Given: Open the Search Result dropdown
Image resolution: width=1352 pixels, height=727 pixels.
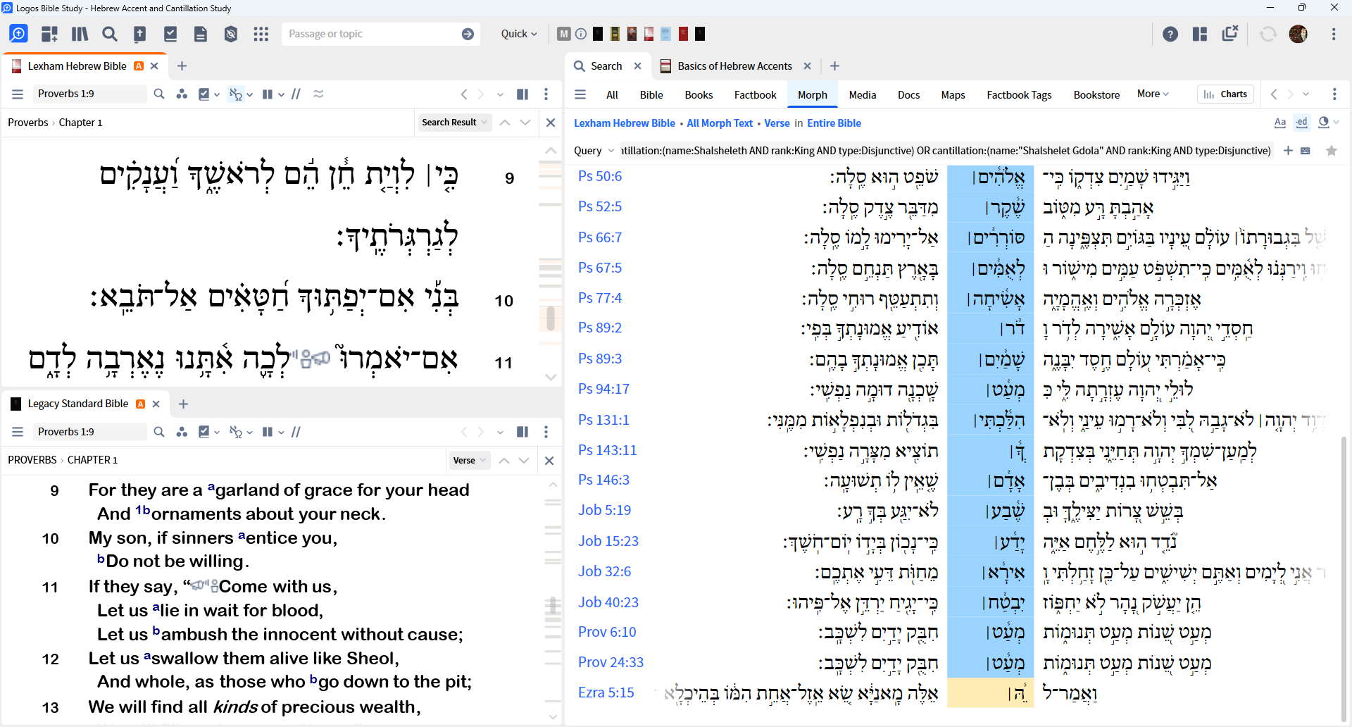Looking at the screenshot, I should coord(454,123).
